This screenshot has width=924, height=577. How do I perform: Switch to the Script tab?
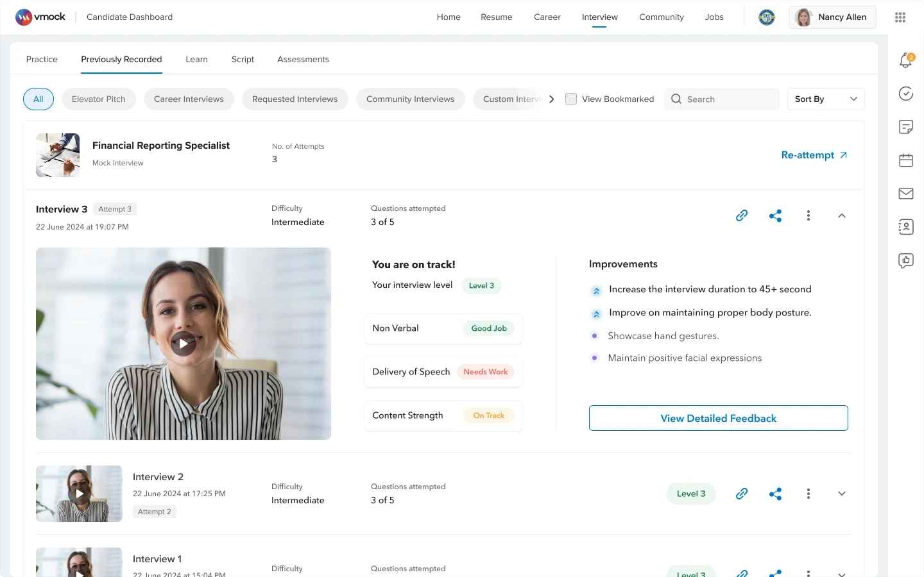(243, 59)
